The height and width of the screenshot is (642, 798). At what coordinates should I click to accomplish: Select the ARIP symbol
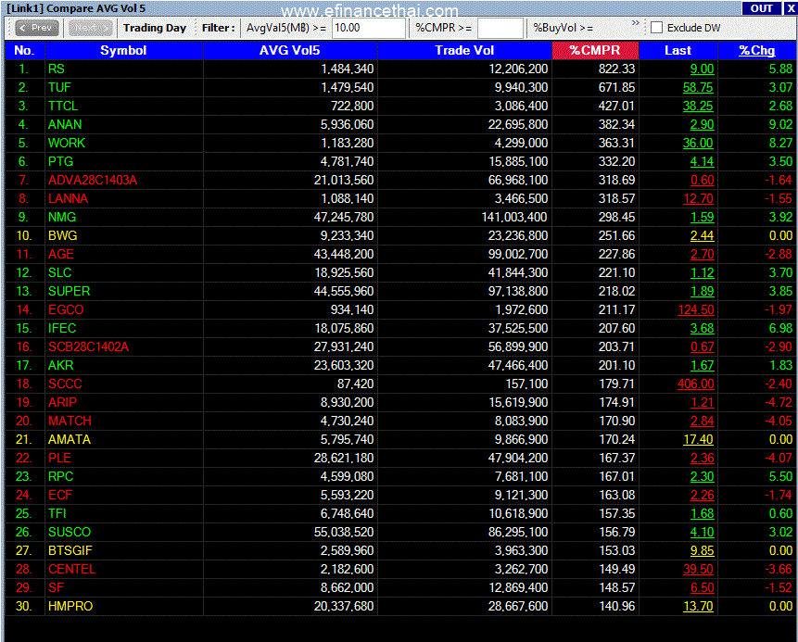pos(63,402)
